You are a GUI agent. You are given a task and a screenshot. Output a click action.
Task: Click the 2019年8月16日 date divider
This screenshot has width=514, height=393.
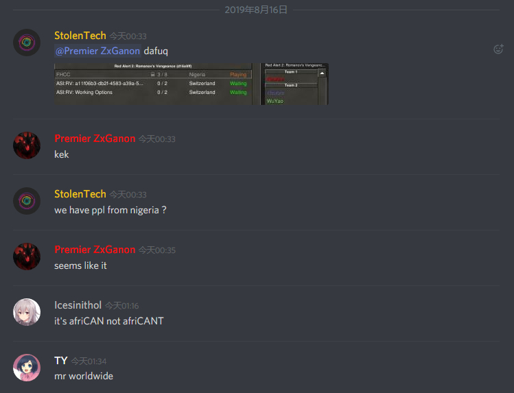coord(256,10)
